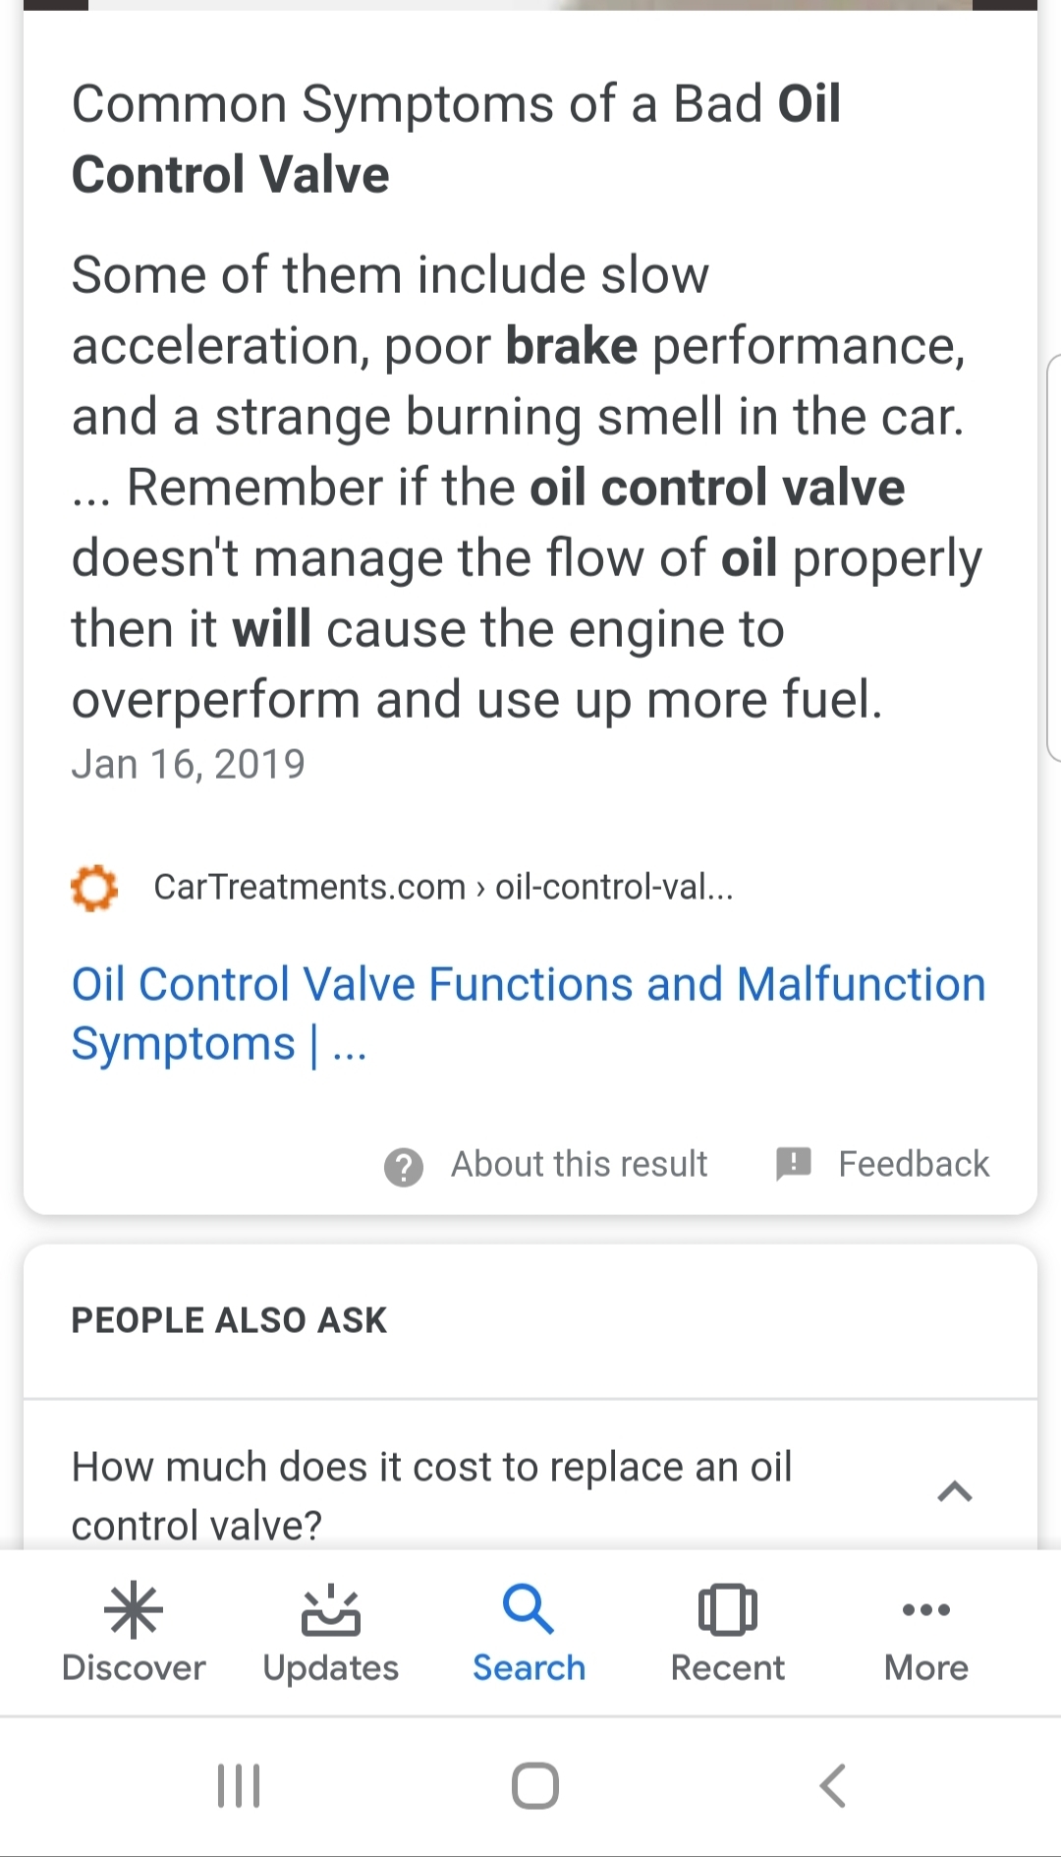Open the Recent pages icon
This screenshot has width=1061, height=1857.
727,1610
